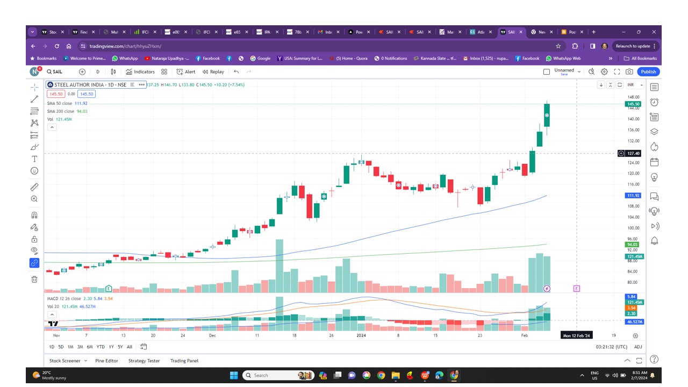Toggle the magnet snap mode
This screenshot has height=387, width=688.
pos(34,215)
